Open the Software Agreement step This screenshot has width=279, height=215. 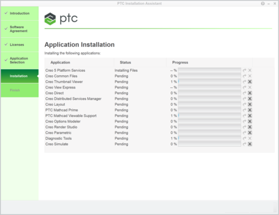pyautogui.click(x=20, y=29)
